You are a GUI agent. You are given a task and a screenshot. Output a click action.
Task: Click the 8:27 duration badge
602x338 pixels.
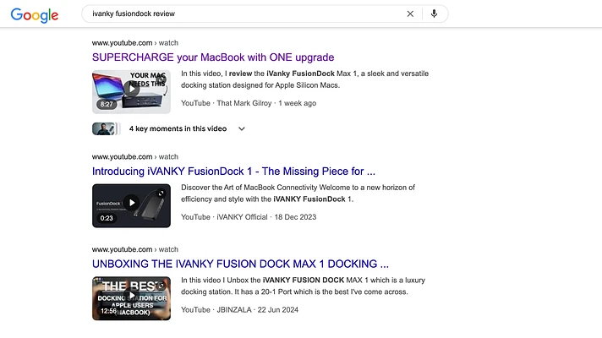coord(107,105)
